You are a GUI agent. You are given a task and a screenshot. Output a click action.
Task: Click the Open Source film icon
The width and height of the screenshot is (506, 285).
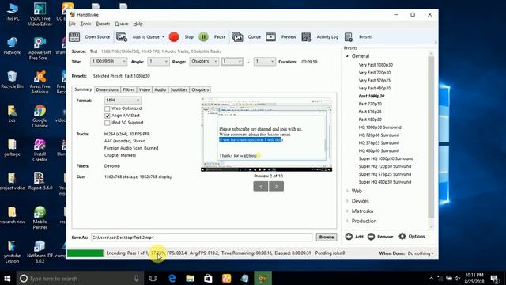(x=74, y=37)
